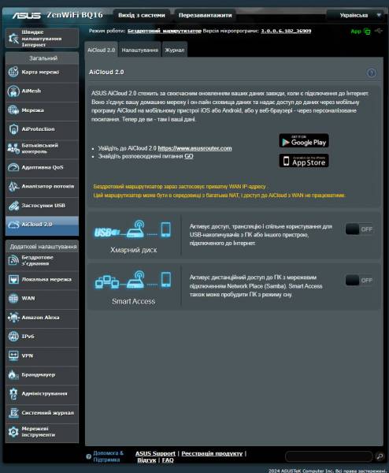Open the LAN (Локальна мережа) icon
This screenshot has width=389, height=473.
(x=13, y=279)
